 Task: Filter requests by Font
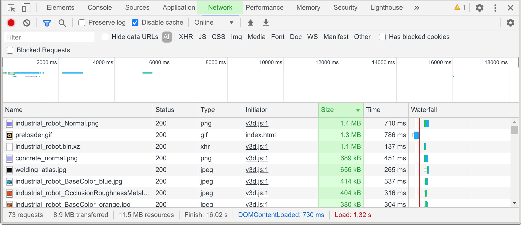pos(278,37)
